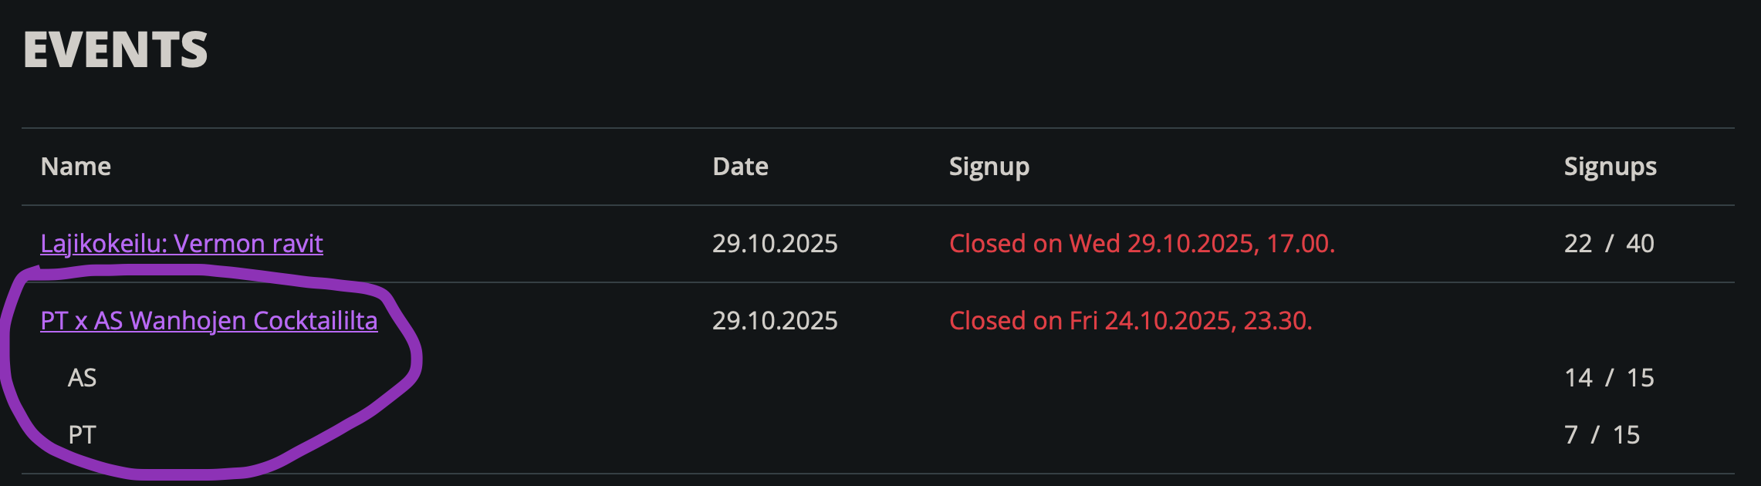The image size is (1761, 486).
Task: Open the Lajikokeilu: Vermon ravit event link
Action: click(181, 244)
